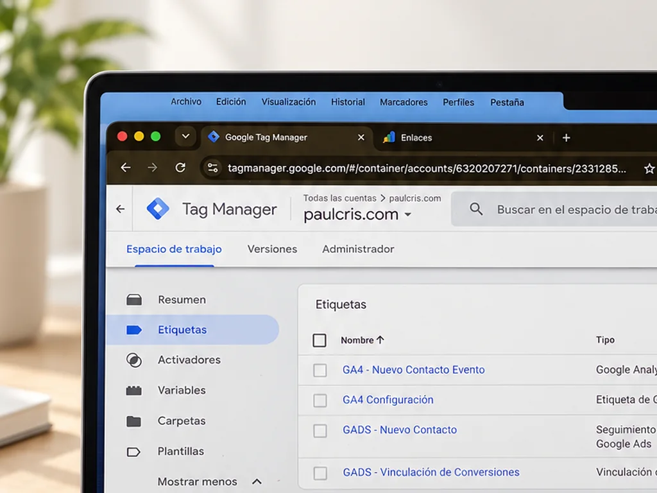Check the GA4 - Nuevo Contacto Evento row
This screenshot has width=657, height=493.
(320, 370)
